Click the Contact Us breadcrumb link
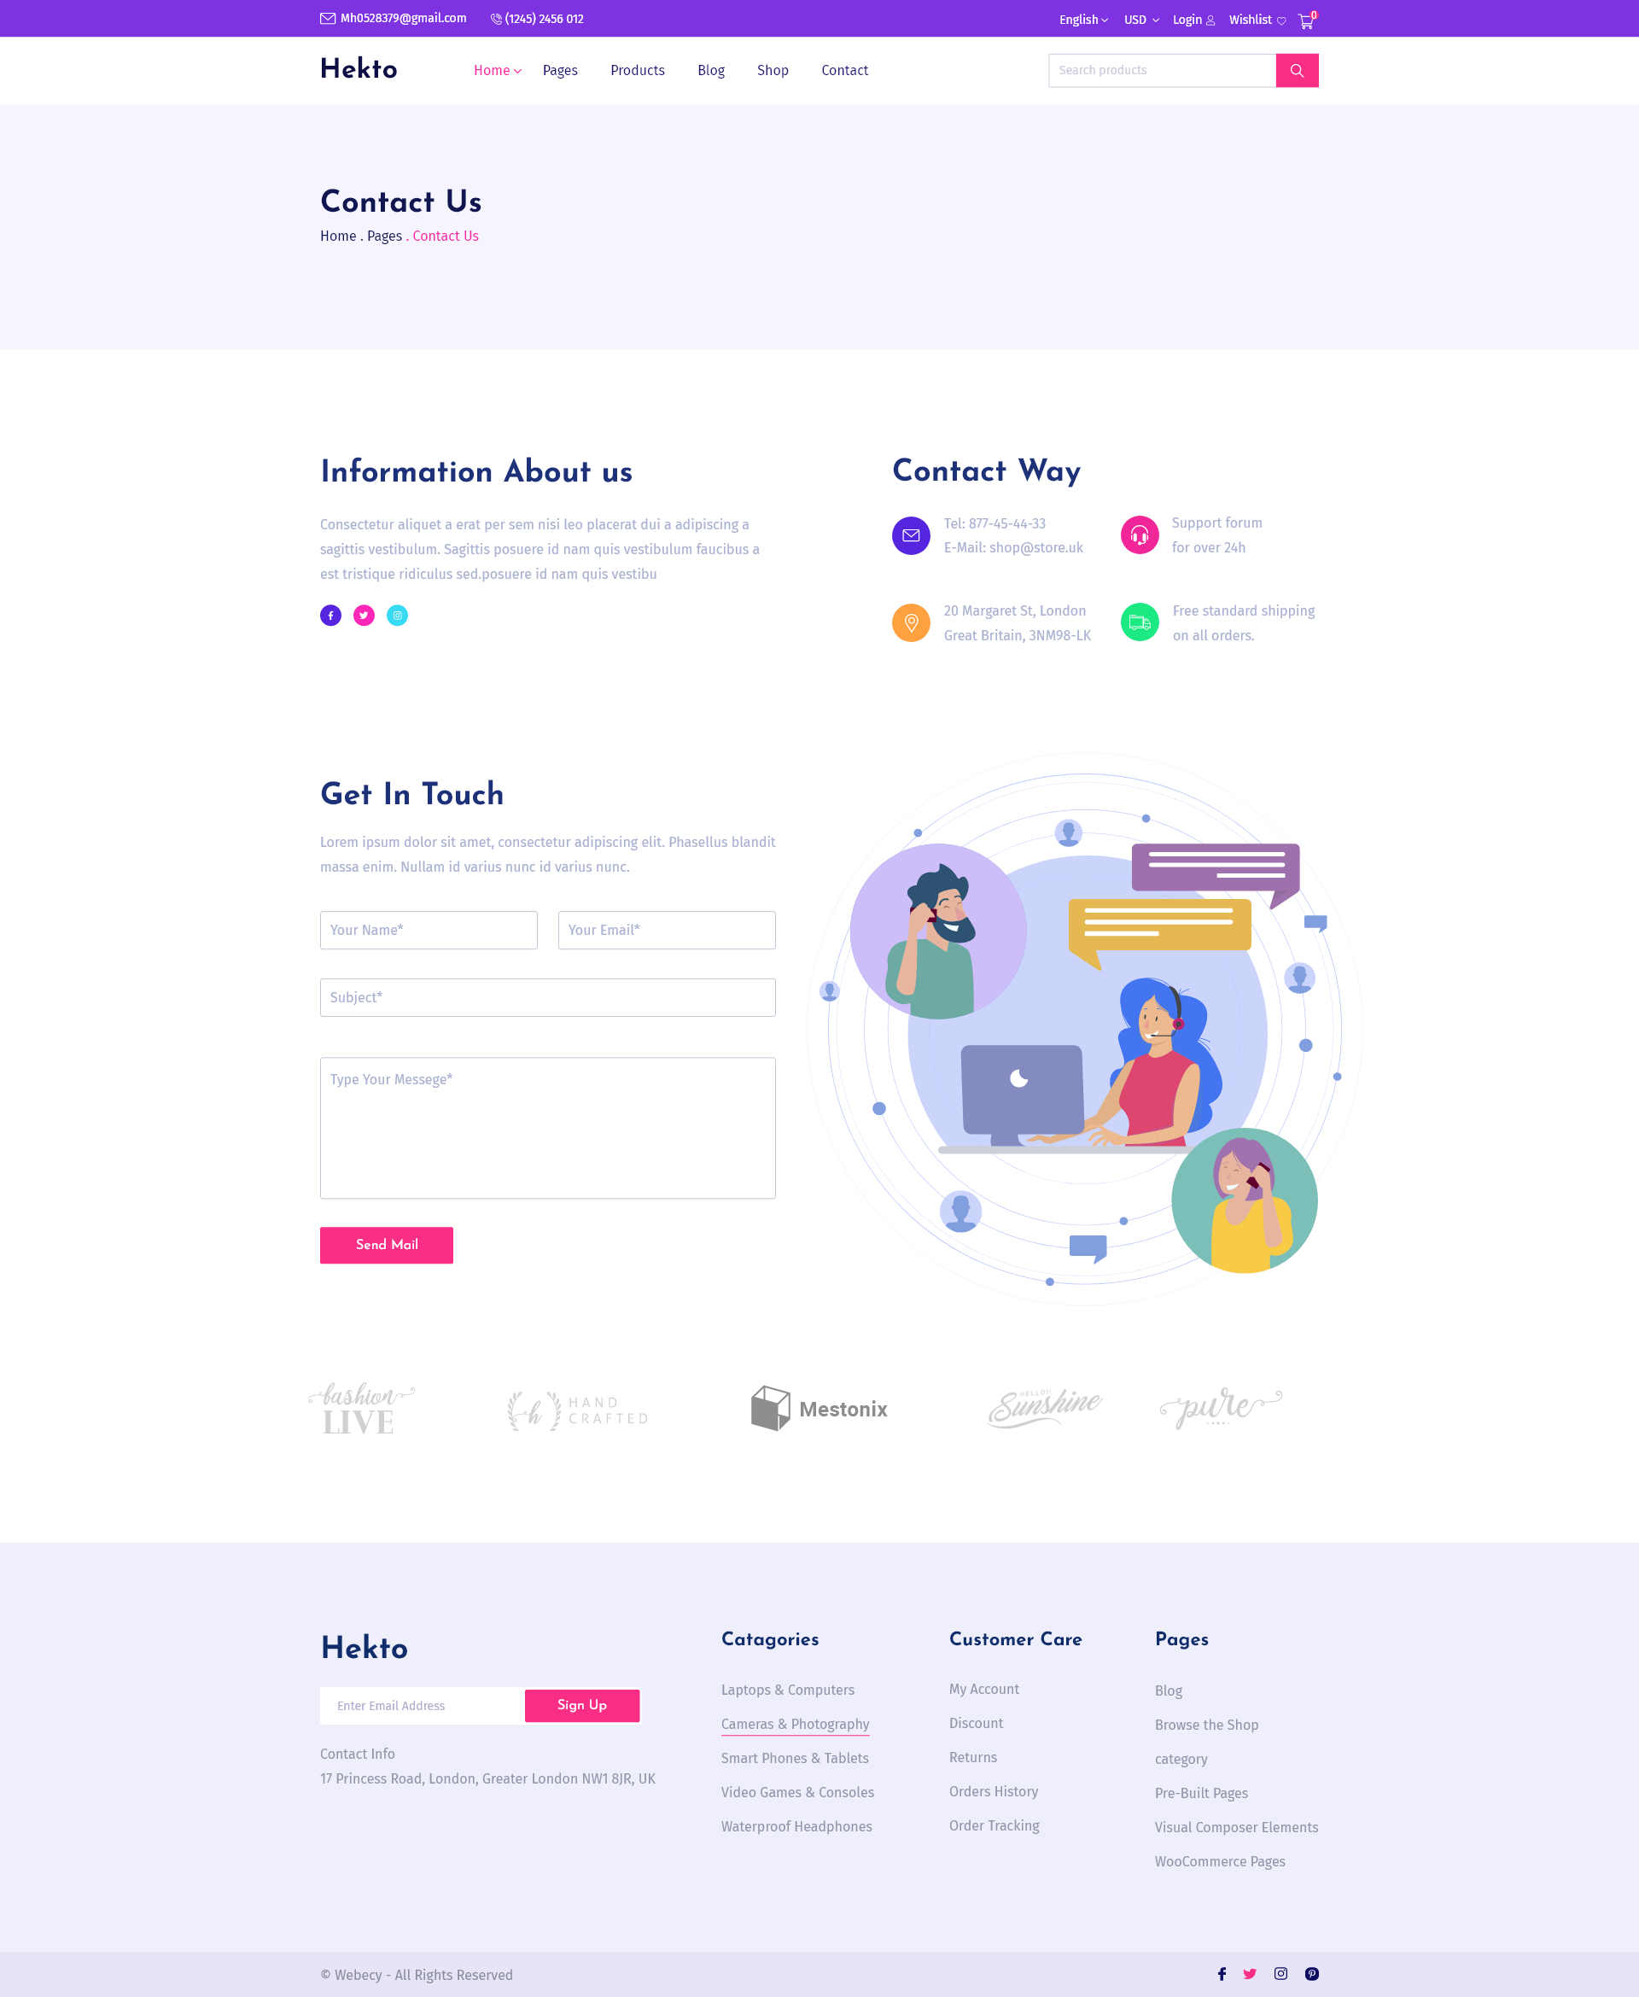This screenshot has height=1997, width=1639. [445, 234]
